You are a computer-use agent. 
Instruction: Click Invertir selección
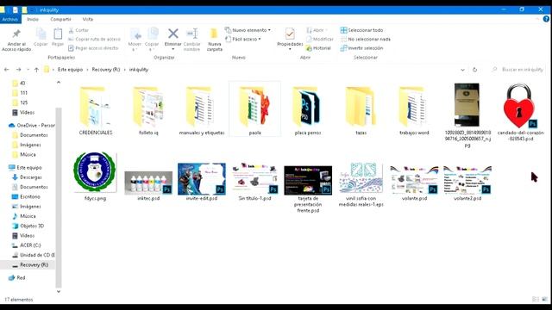361,48
